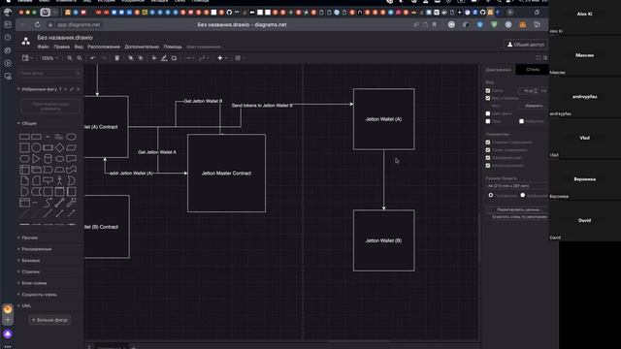Select the parallelogram shape in palette

(71, 147)
